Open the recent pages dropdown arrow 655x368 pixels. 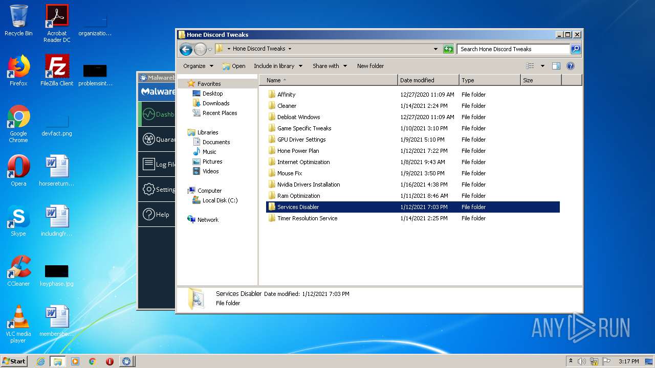(210, 50)
